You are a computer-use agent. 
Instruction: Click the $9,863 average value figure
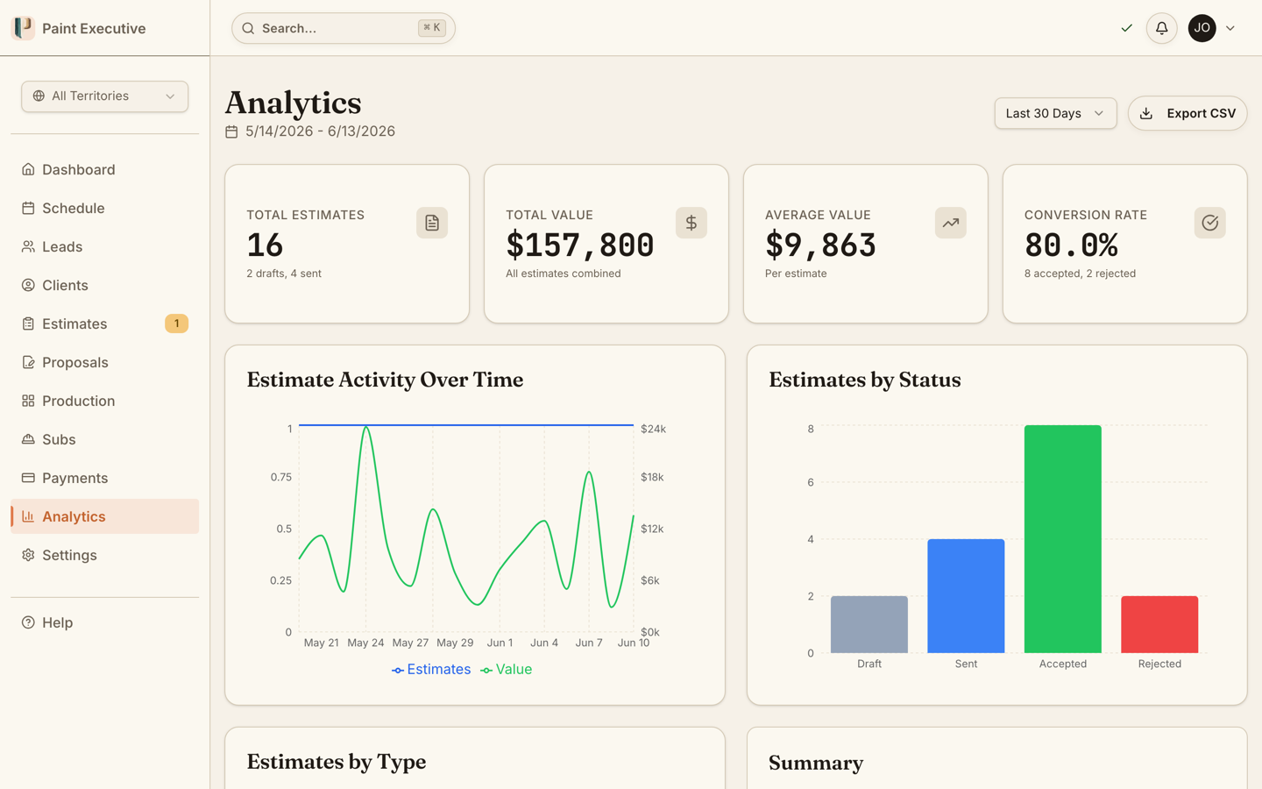click(820, 245)
